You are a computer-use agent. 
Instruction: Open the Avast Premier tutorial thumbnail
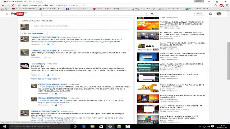point(148,25)
